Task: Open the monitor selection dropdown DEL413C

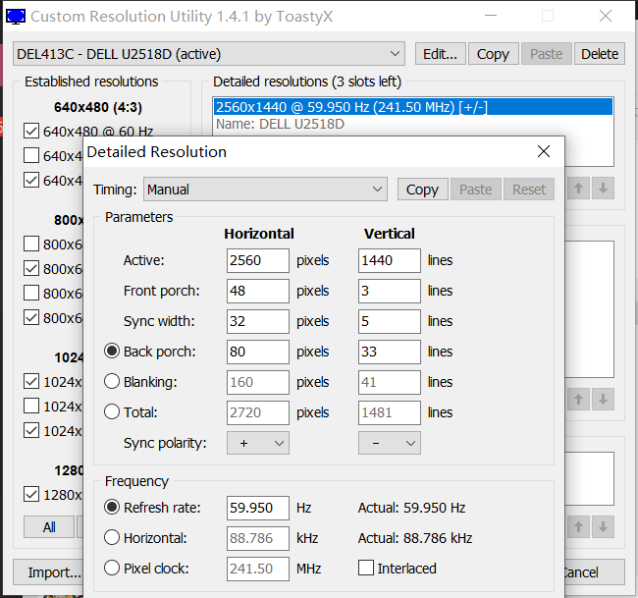Action: pyautogui.click(x=209, y=54)
